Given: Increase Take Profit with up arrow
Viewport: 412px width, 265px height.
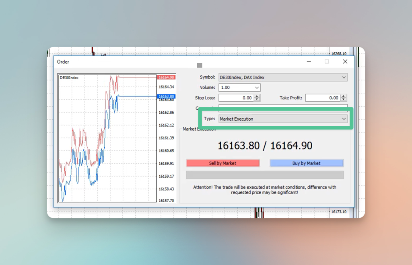Looking at the screenshot, I should 344,96.
